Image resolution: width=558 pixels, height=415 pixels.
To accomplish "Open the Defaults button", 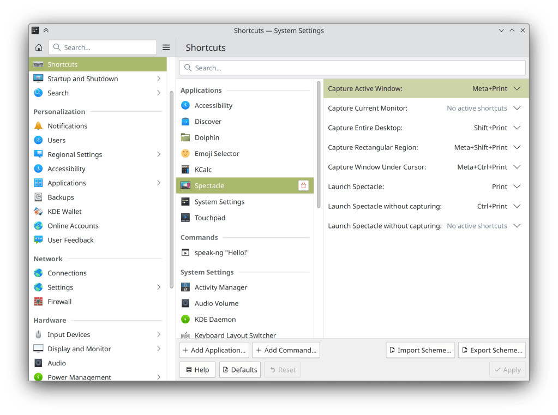I will tap(239, 369).
